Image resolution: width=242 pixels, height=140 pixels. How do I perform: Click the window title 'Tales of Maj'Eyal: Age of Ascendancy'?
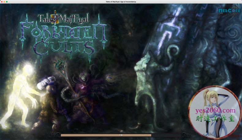pyautogui.click(x=121, y=2)
